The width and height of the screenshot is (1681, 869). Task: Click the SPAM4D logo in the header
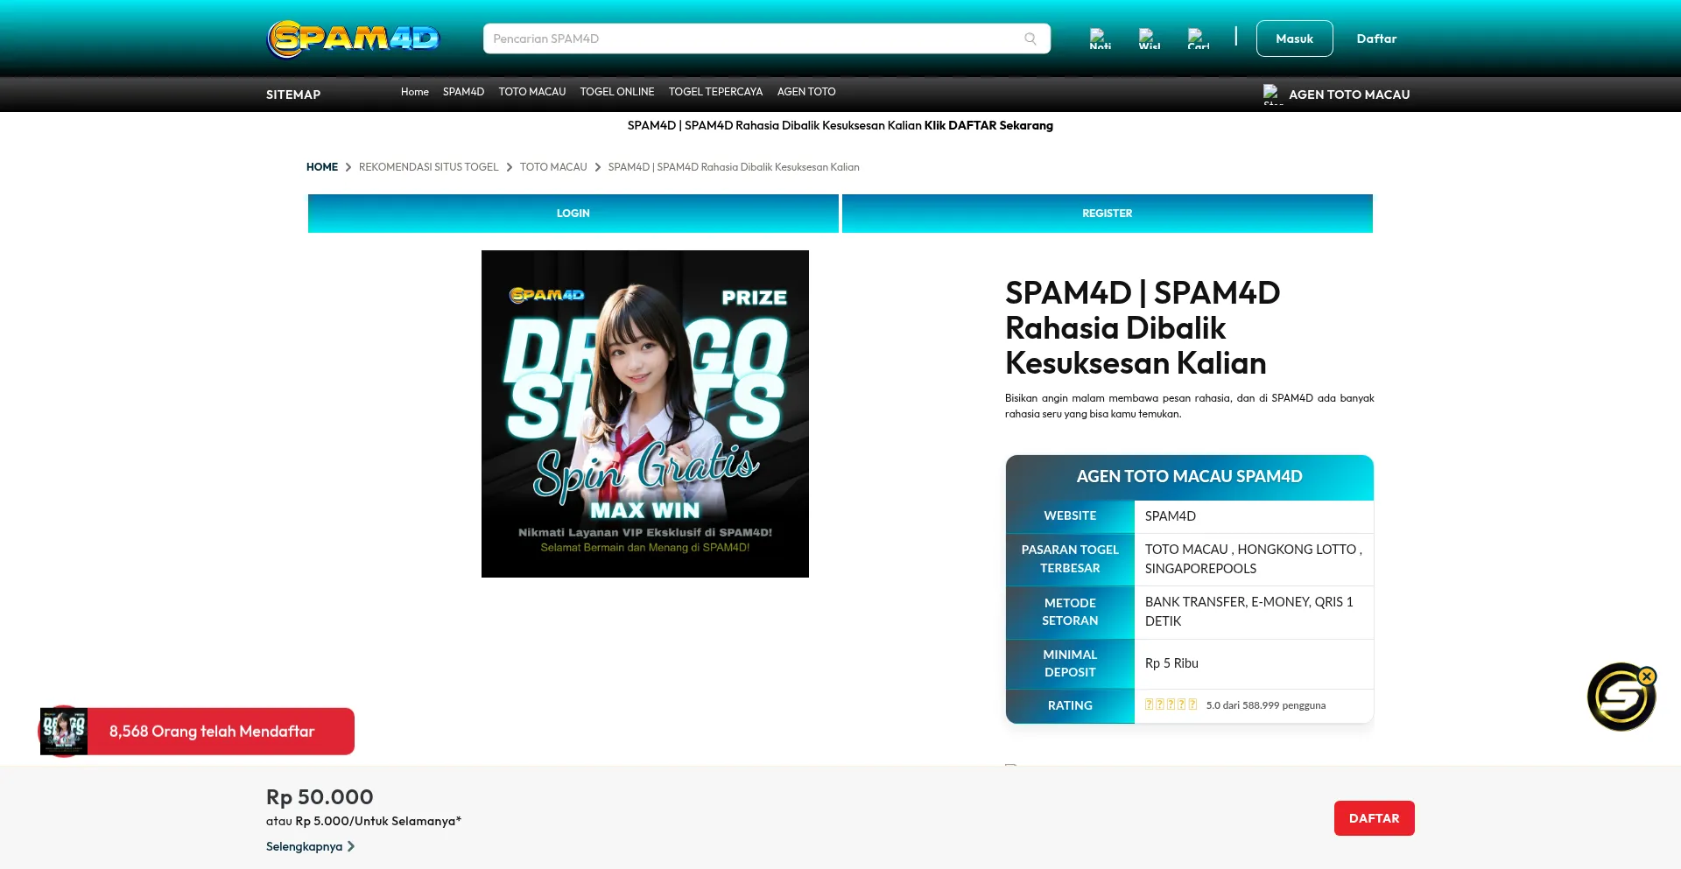(353, 39)
